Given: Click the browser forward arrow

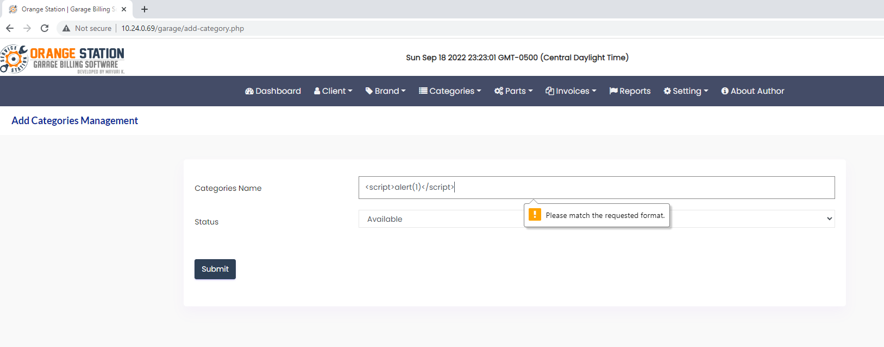Looking at the screenshot, I should coord(27,28).
